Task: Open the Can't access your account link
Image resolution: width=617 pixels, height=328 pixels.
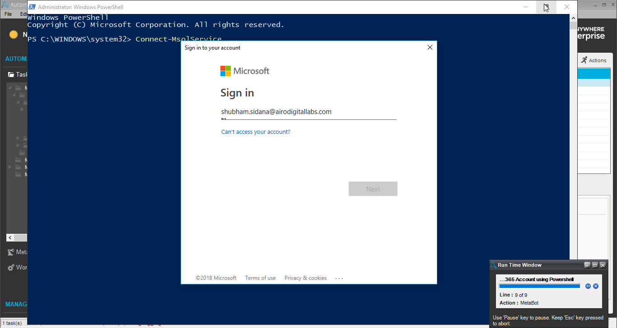Action: click(x=256, y=132)
